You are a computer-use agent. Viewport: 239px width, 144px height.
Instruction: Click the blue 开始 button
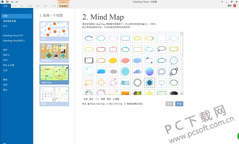[x=179, y=104]
